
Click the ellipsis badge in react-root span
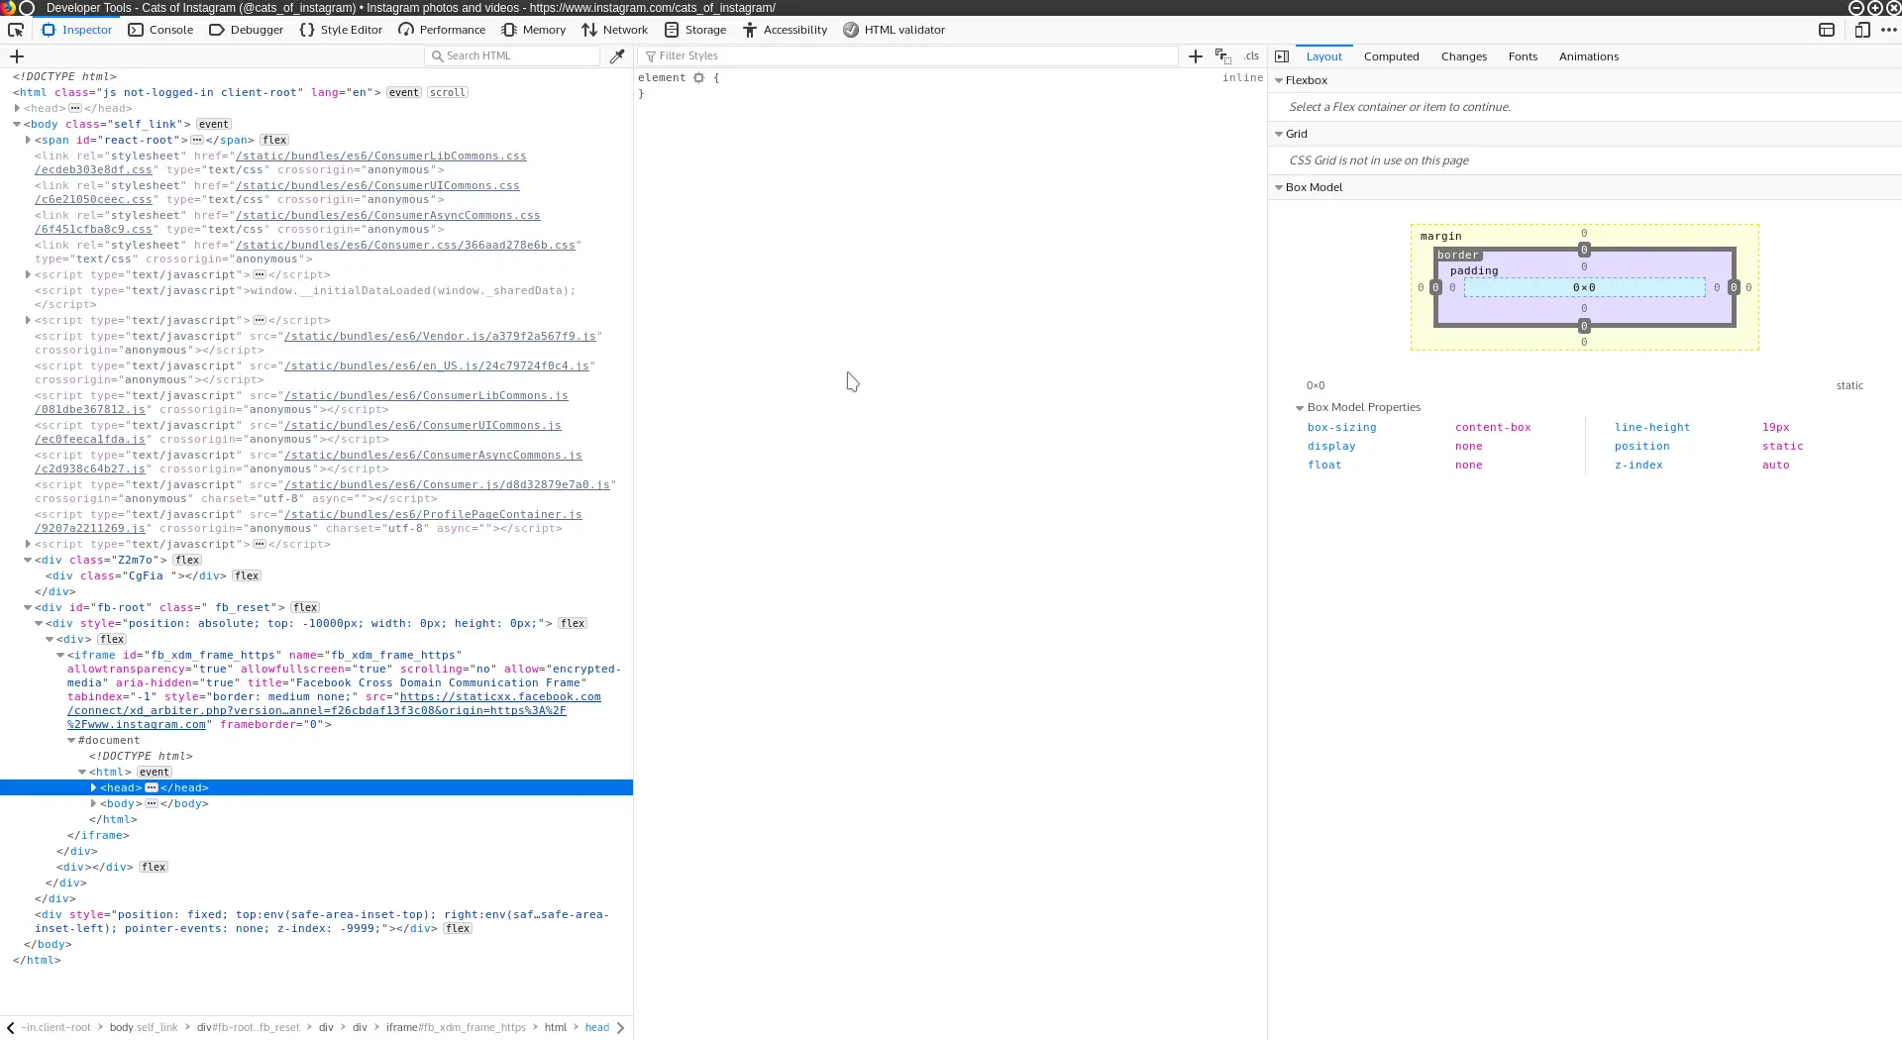pos(197,140)
